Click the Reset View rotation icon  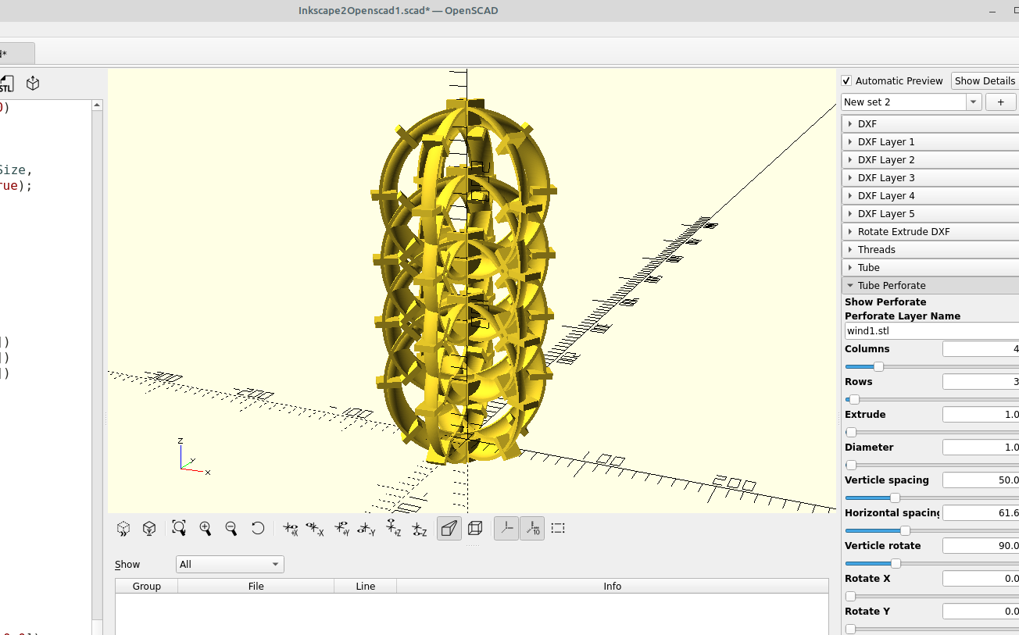257,528
